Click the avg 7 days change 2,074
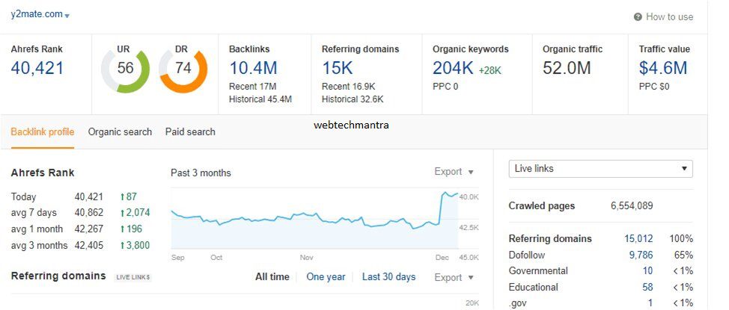 (135, 213)
